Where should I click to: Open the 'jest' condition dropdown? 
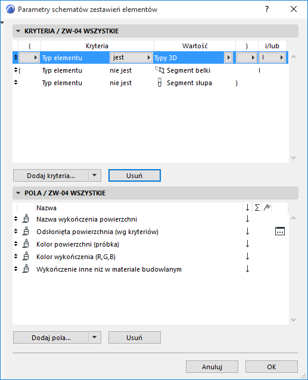pyautogui.click(x=131, y=58)
